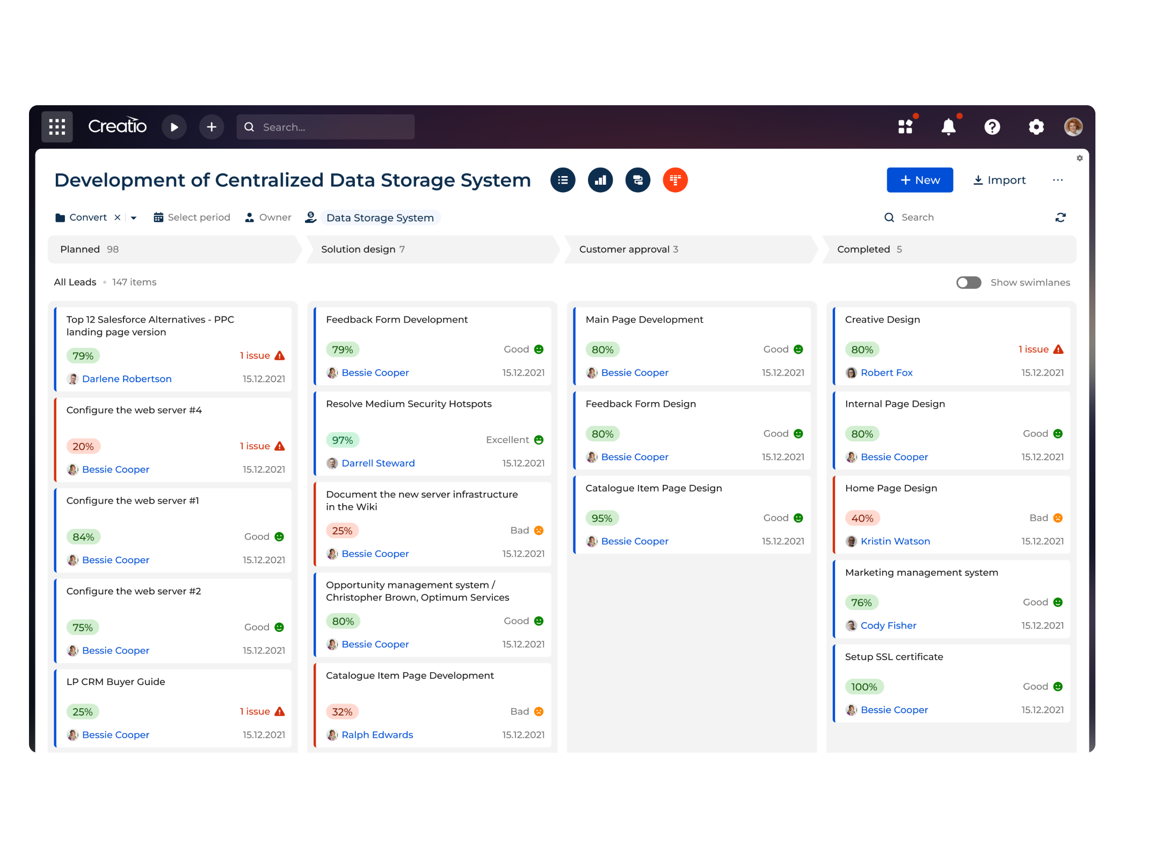Open Bessie Cooper's profile on Feedback Form Development
This screenshot has width=1162, height=859.
(x=375, y=372)
